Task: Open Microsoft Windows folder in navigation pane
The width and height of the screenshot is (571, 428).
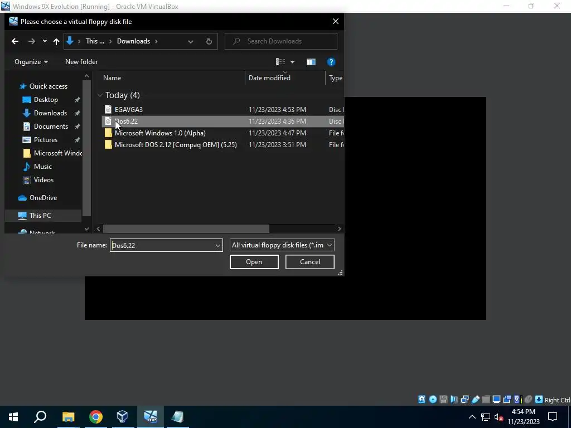Action: pos(57,153)
